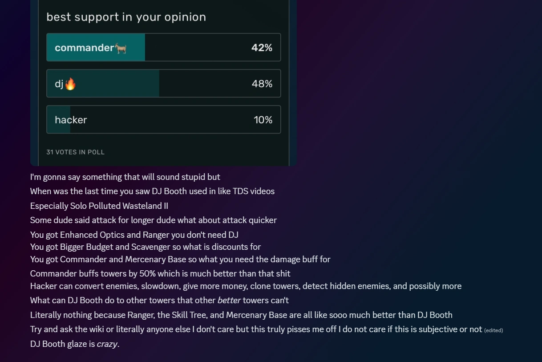Click the "Commander buffs towers by 50%" message

(x=160, y=273)
